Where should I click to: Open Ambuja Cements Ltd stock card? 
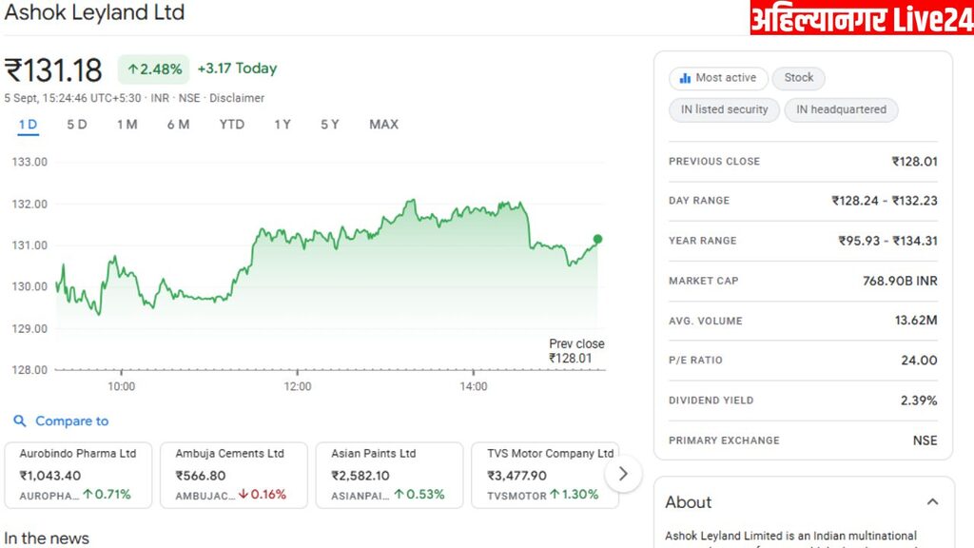(233, 474)
